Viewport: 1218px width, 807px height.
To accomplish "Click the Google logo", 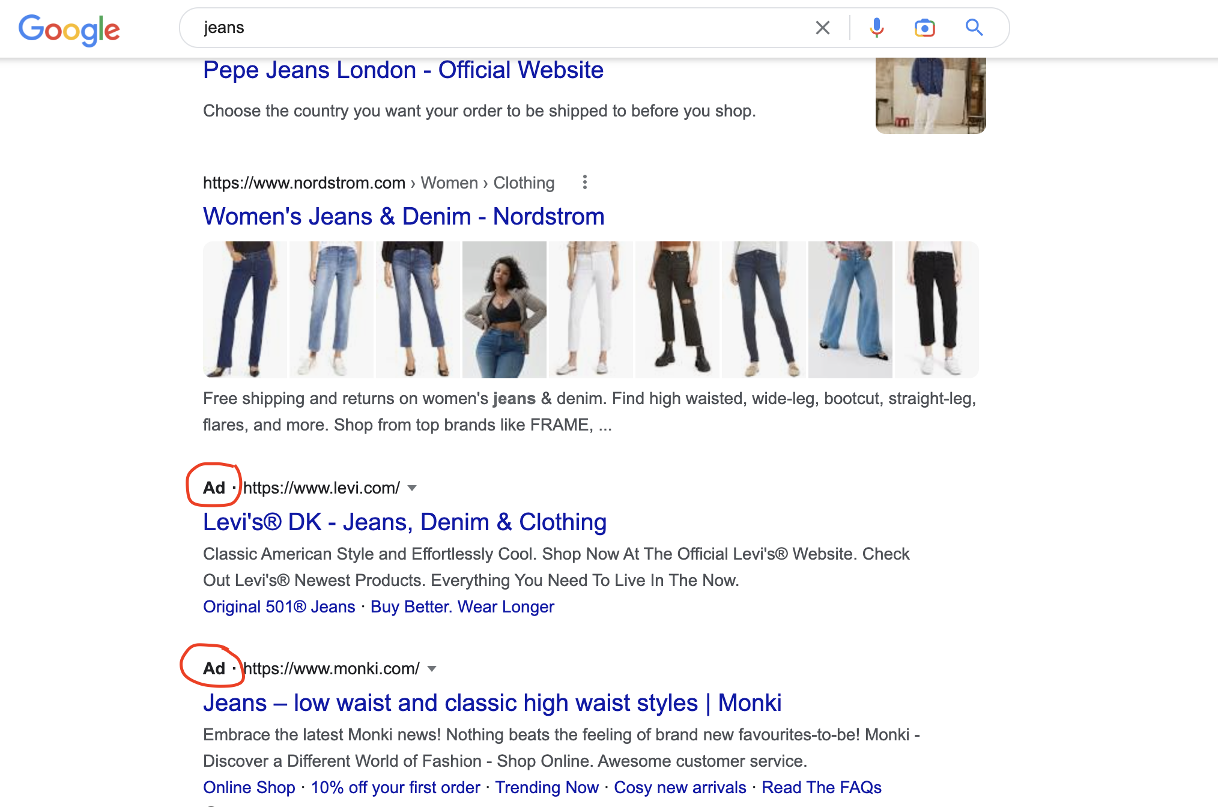I will 69,29.
